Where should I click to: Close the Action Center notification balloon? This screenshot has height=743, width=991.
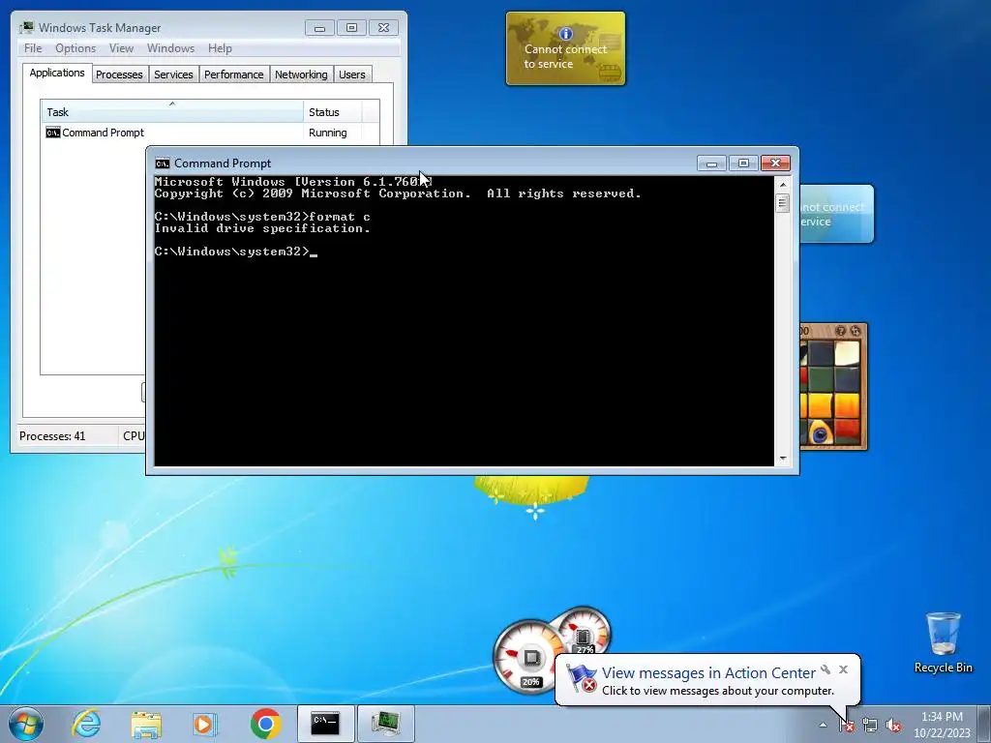[843, 669]
